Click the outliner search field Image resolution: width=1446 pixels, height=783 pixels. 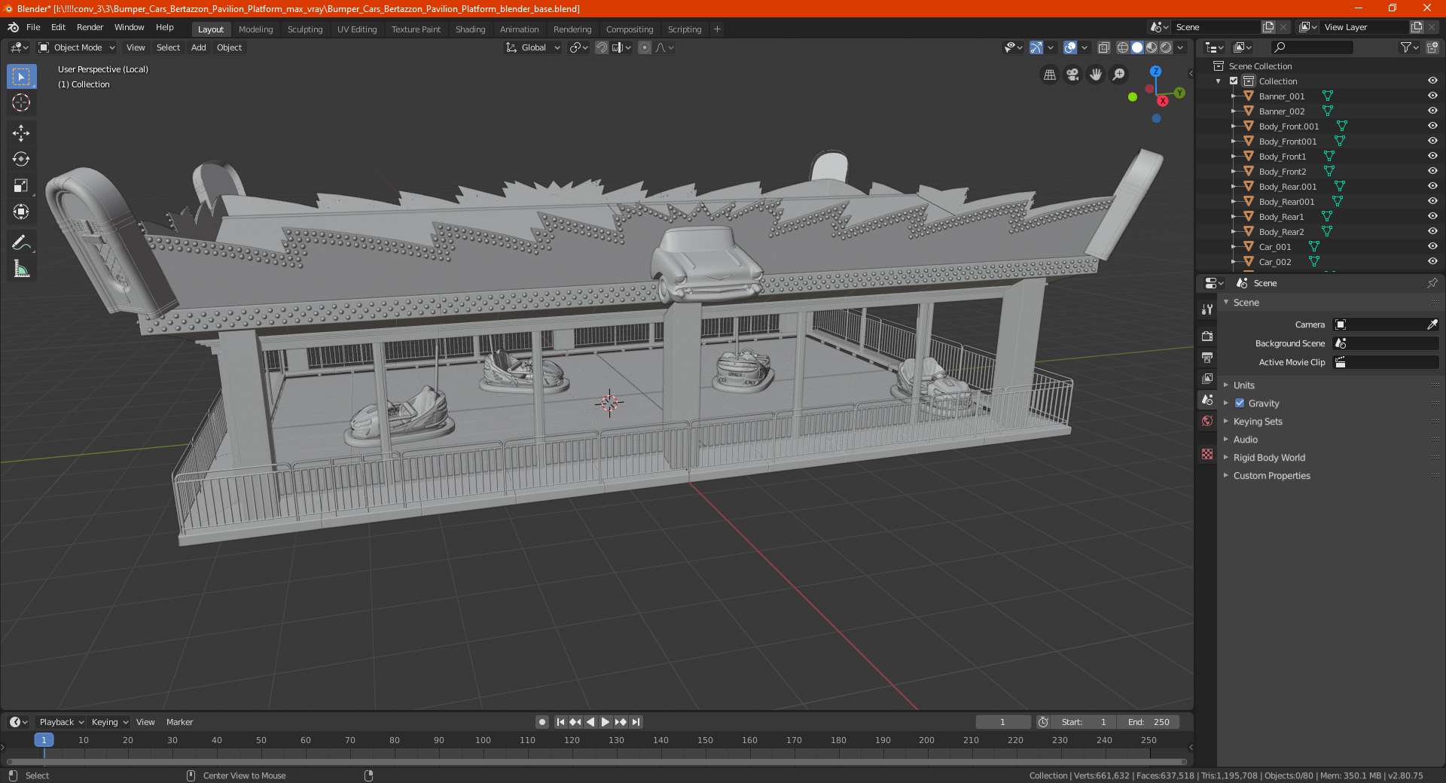(x=1311, y=47)
